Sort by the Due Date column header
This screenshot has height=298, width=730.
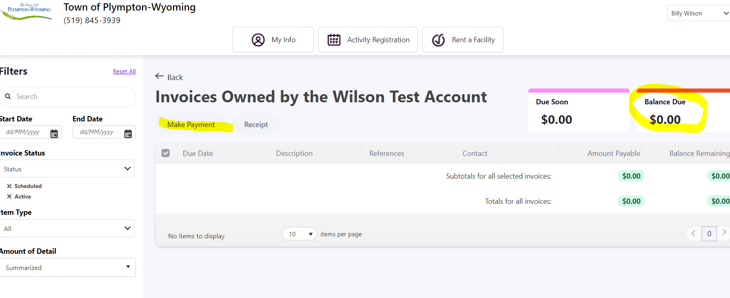[x=198, y=153]
